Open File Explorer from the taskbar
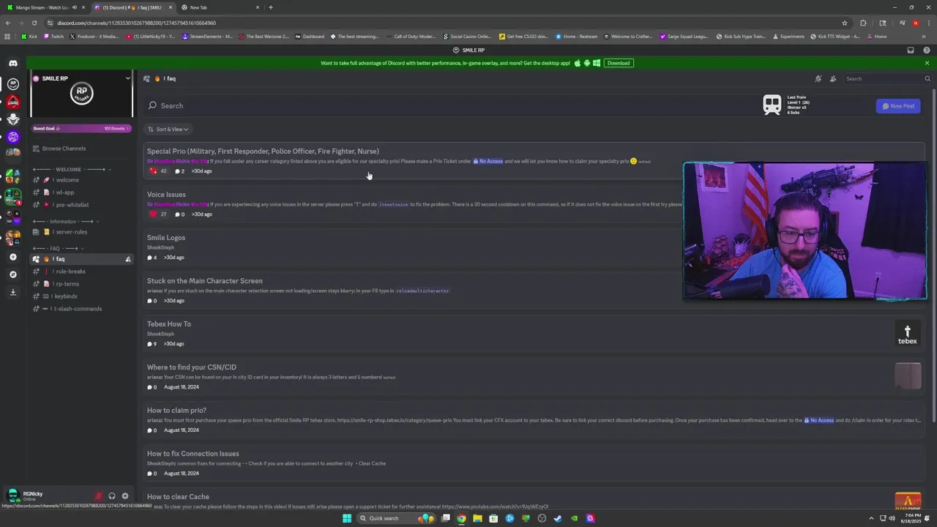The width and height of the screenshot is (937, 527). 477,518
